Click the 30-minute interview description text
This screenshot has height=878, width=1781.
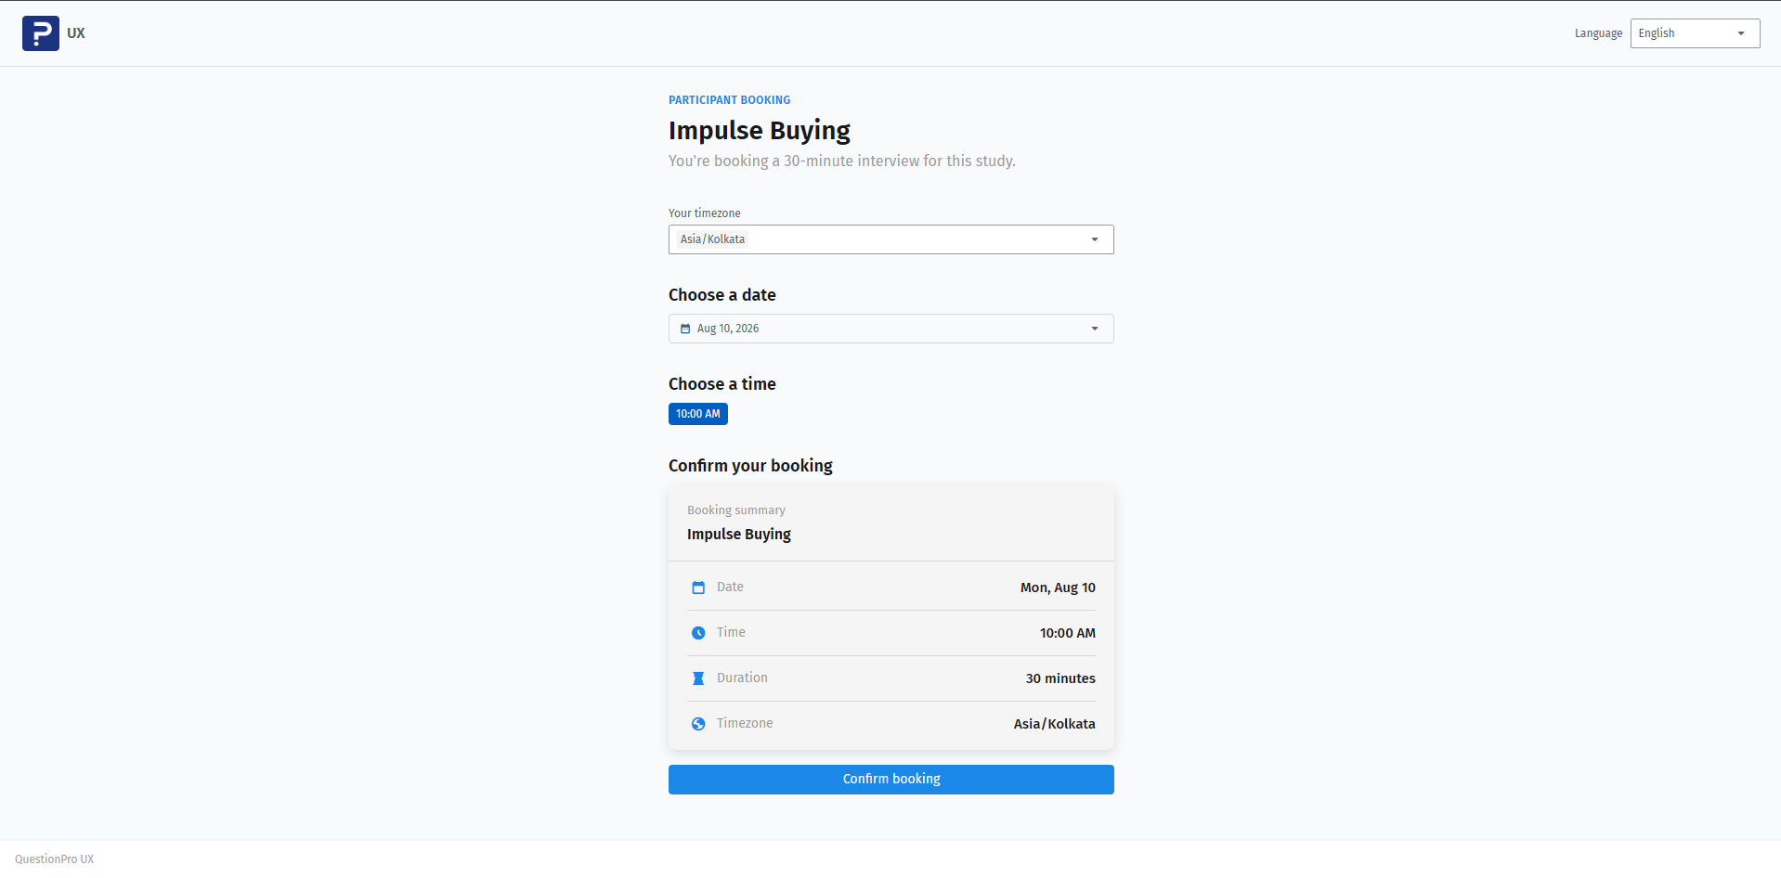842,161
